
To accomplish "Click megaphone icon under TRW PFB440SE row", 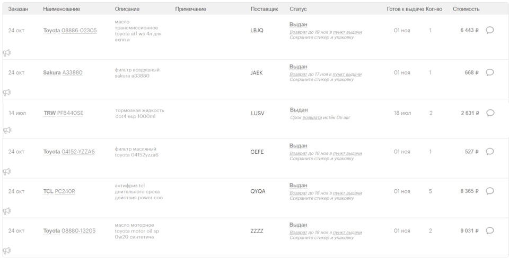I will click(x=7, y=131).
